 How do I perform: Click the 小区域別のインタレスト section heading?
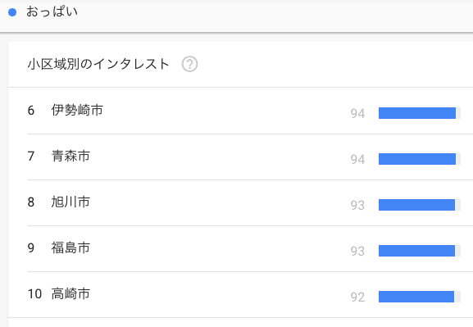coord(98,64)
